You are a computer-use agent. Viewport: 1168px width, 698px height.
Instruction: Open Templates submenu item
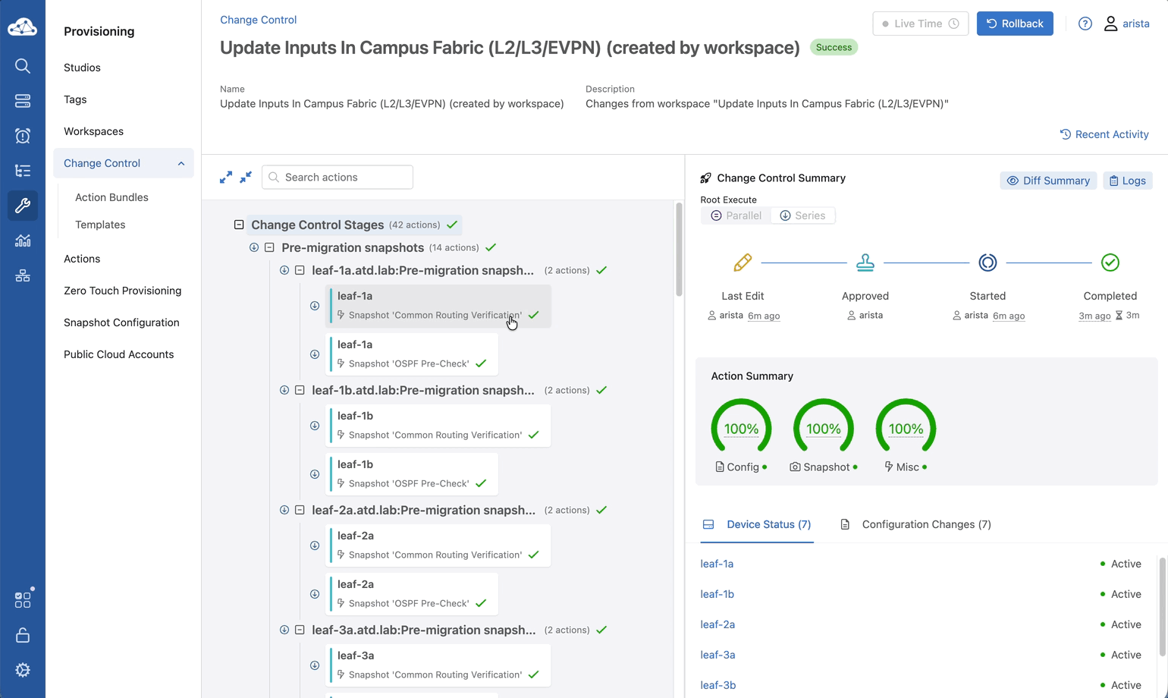click(100, 225)
